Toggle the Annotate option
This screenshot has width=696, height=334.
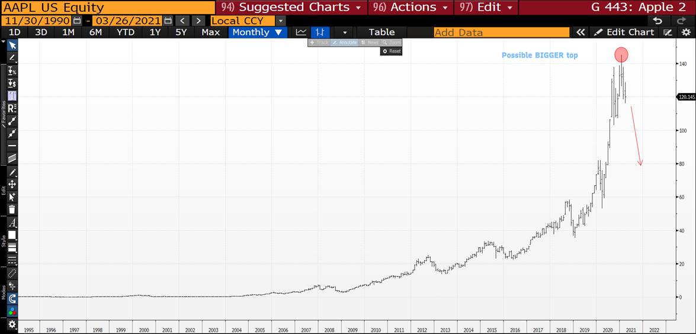coord(345,42)
